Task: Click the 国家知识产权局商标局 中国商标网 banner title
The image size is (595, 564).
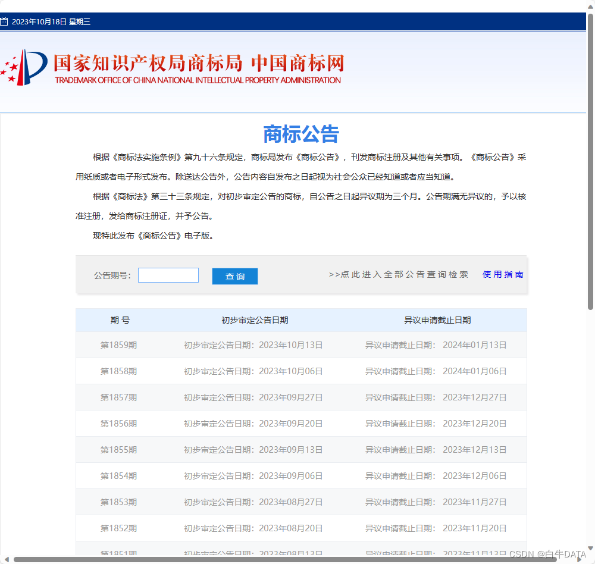Action: point(199,63)
